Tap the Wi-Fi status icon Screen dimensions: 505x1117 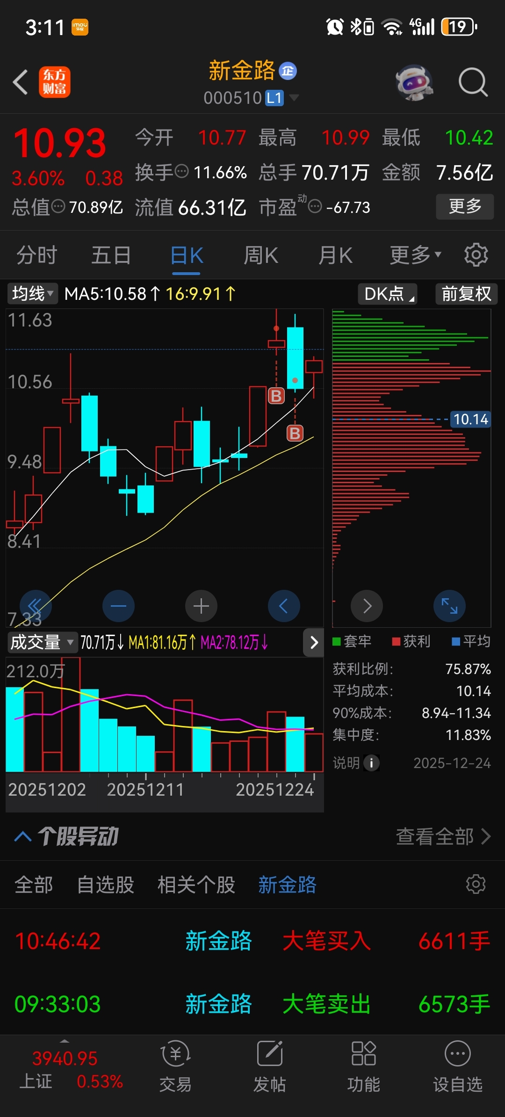coord(392,27)
